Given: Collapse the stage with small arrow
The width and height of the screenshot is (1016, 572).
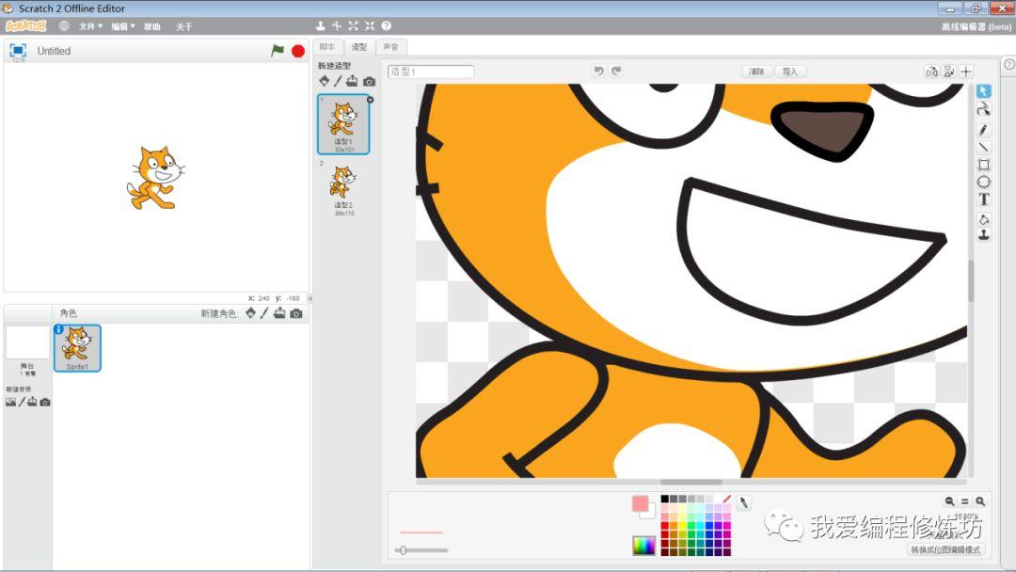Looking at the screenshot, I should click(310, 298).
